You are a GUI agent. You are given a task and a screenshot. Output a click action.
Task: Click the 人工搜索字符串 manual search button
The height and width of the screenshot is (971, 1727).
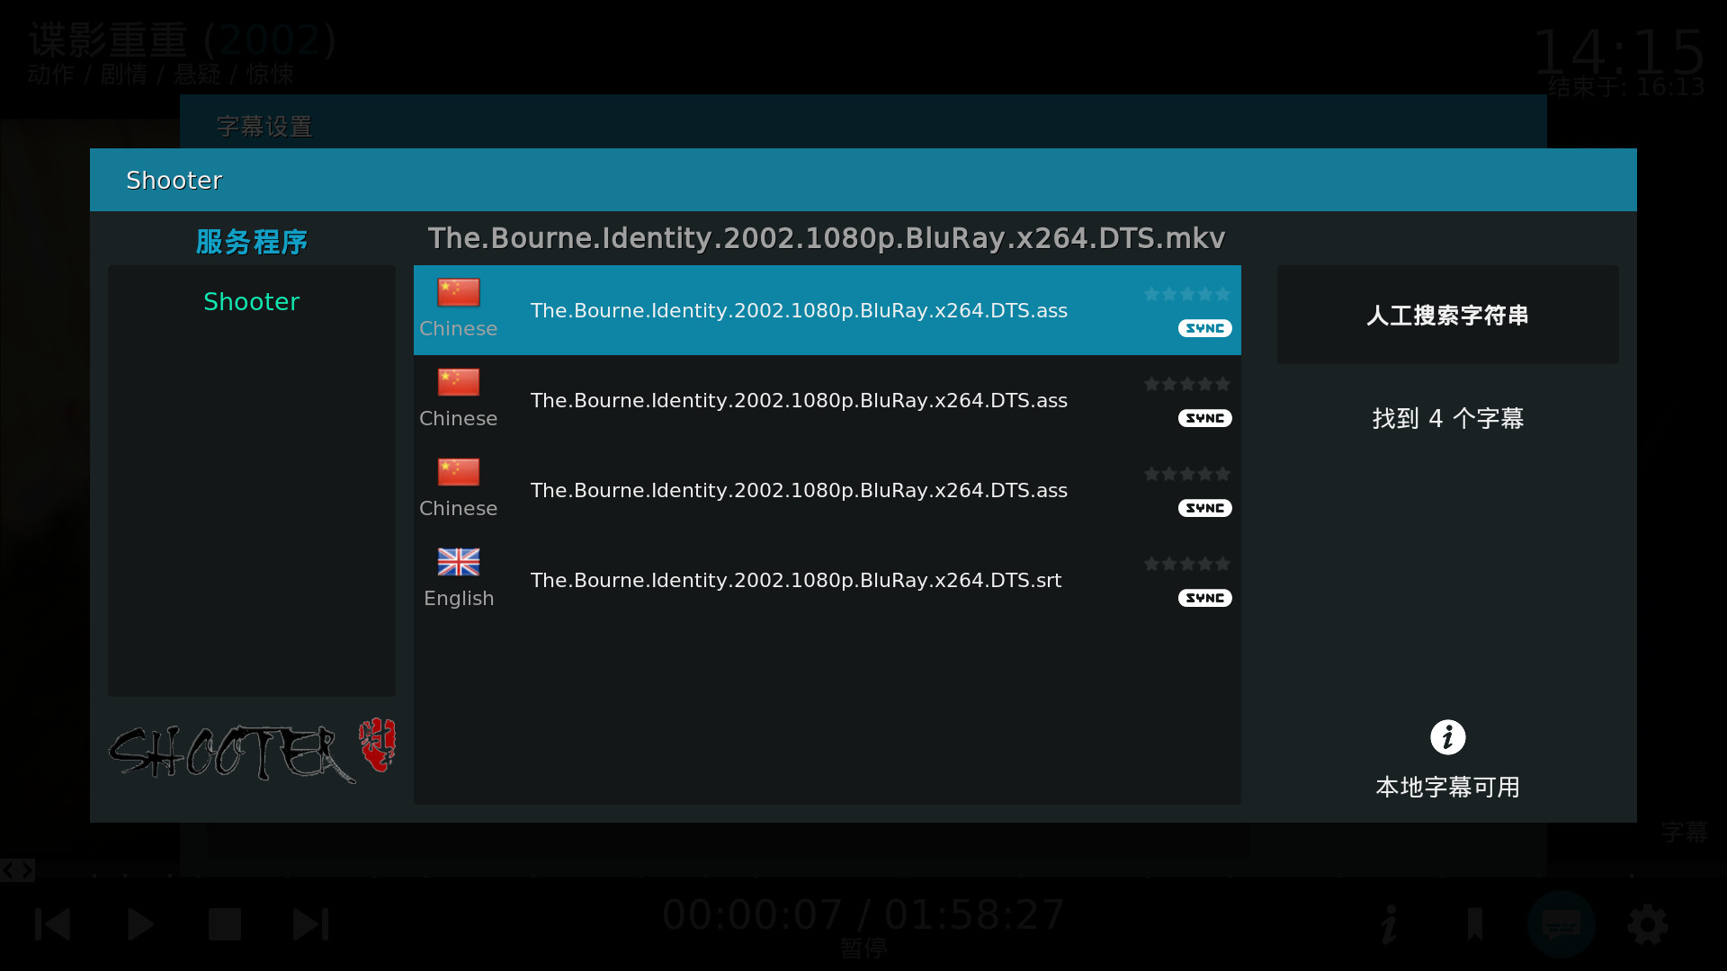tap(1447, 316)
